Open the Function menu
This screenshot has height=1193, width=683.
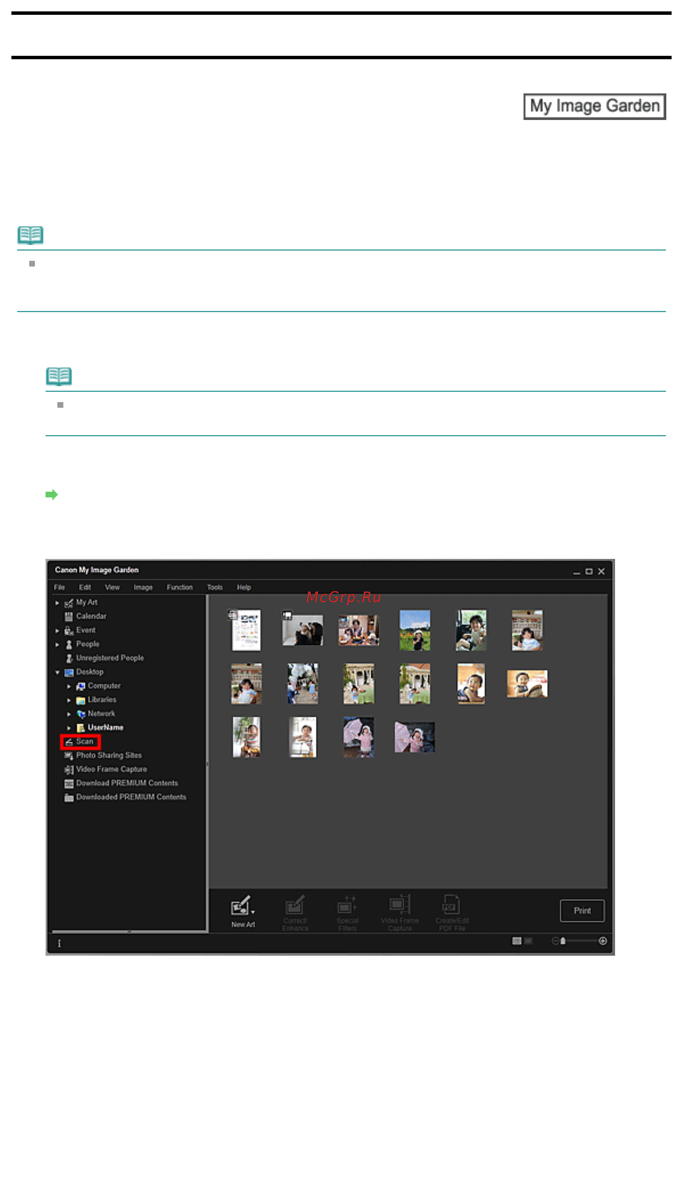pos(180,587)
